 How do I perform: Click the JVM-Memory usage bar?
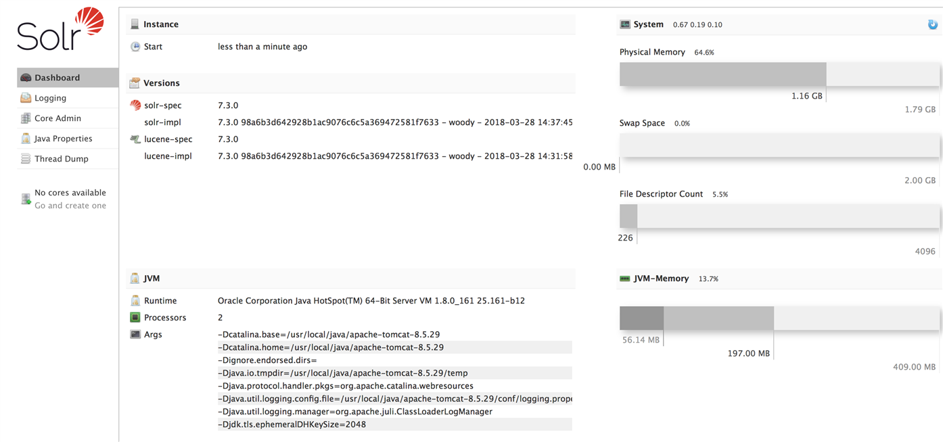(780, 318)
